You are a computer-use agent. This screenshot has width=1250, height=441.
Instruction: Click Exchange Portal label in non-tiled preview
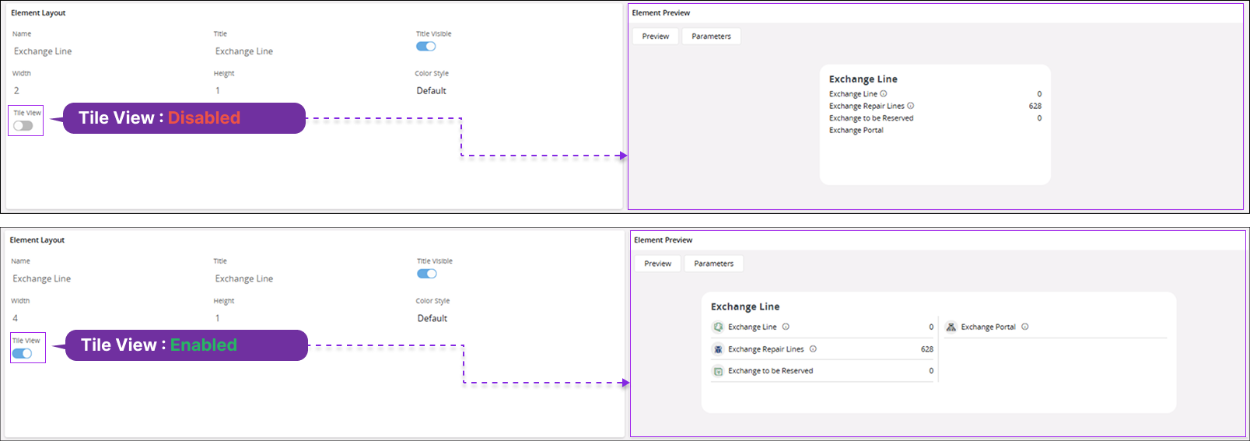[856, 131]
